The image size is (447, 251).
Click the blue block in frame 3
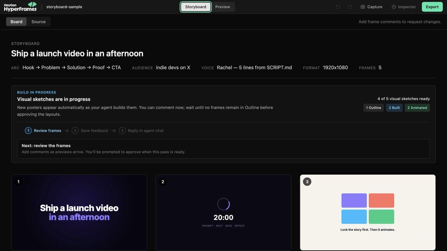(x=354, y=216)
